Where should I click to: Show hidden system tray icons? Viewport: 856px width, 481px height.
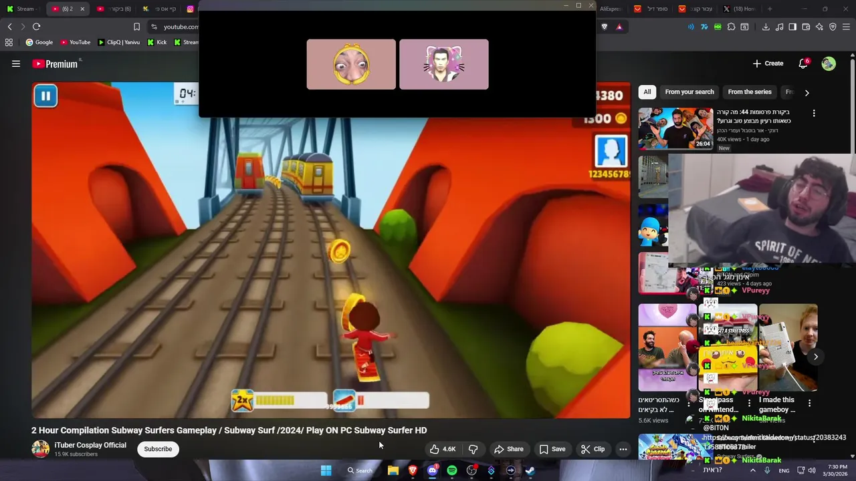(752, 470)
